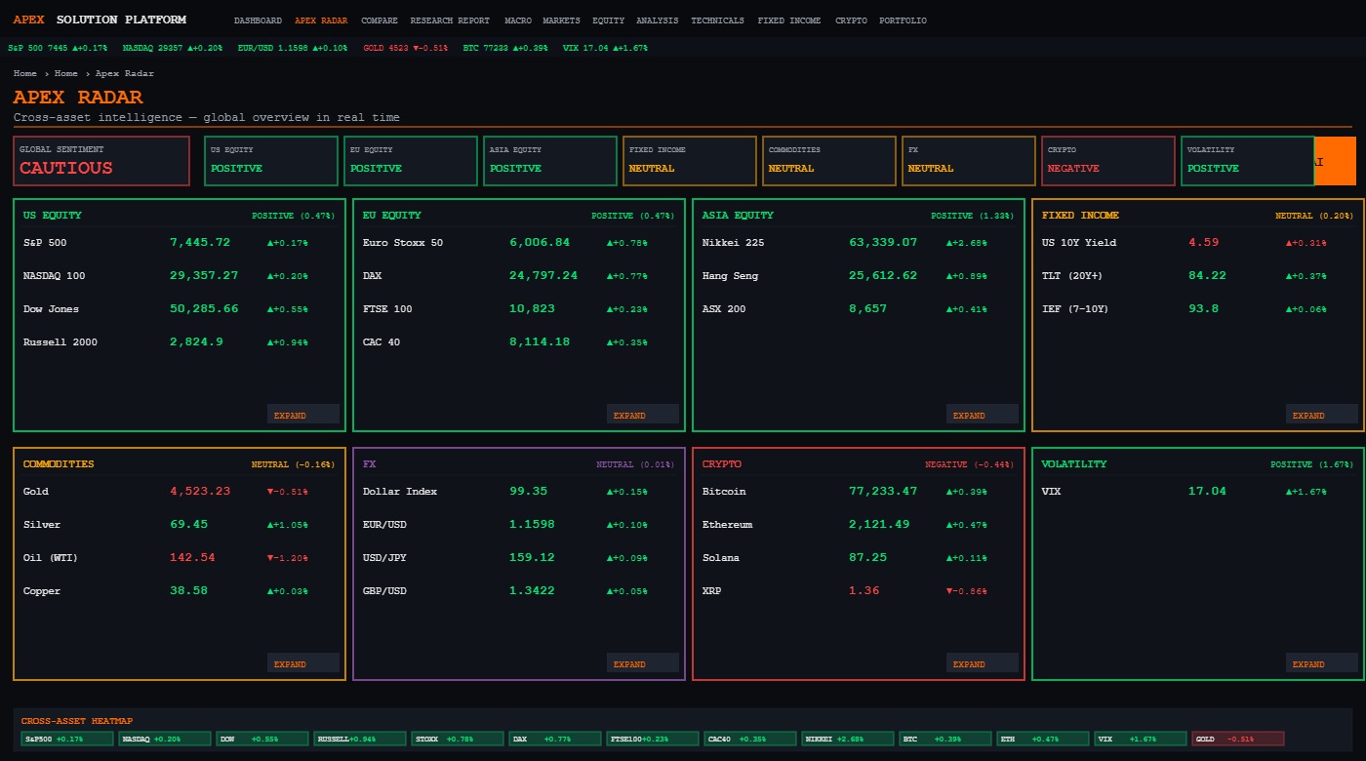Open the orange AI button
Viewport: 1366px width, 761px height.
pos(1335,161)
